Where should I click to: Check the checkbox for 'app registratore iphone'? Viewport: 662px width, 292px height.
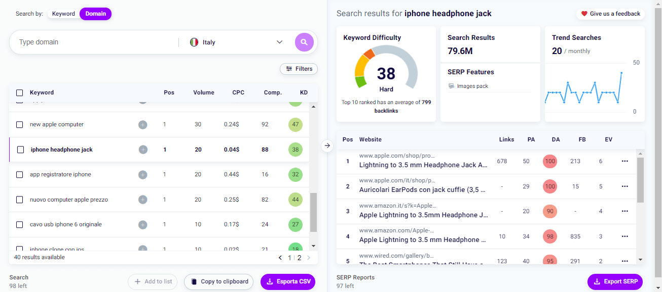(x=19, y=174)
